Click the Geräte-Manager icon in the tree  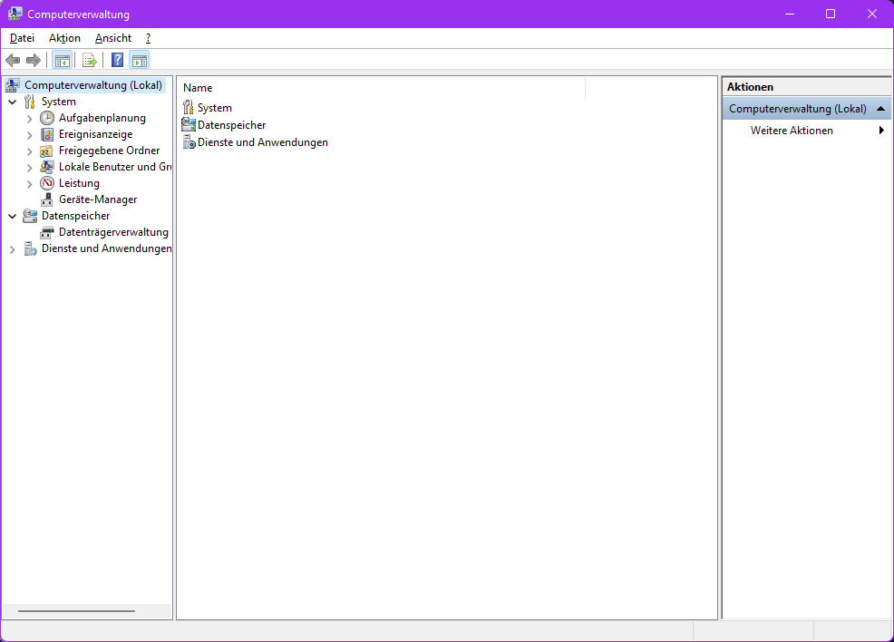[47, 199]
